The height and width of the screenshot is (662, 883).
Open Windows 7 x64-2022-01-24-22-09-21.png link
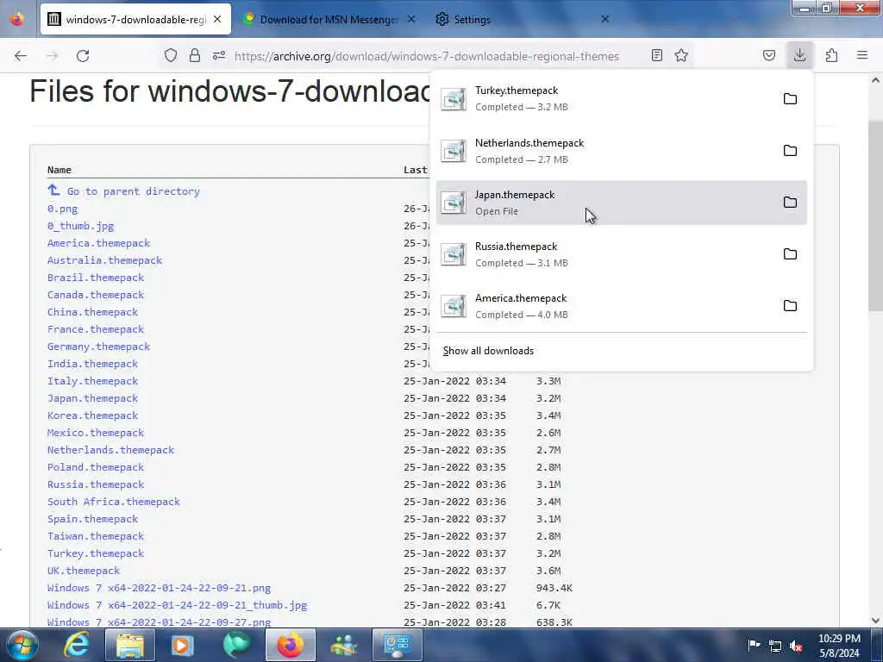click(x=159, y=588)
